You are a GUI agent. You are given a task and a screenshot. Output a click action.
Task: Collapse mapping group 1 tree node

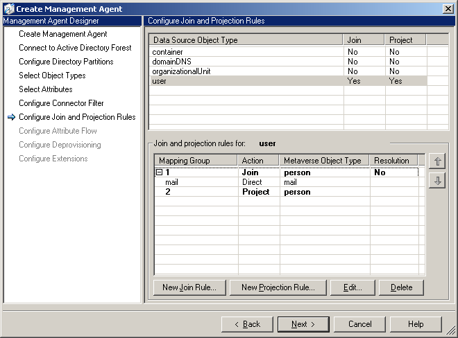coord(160,172)
